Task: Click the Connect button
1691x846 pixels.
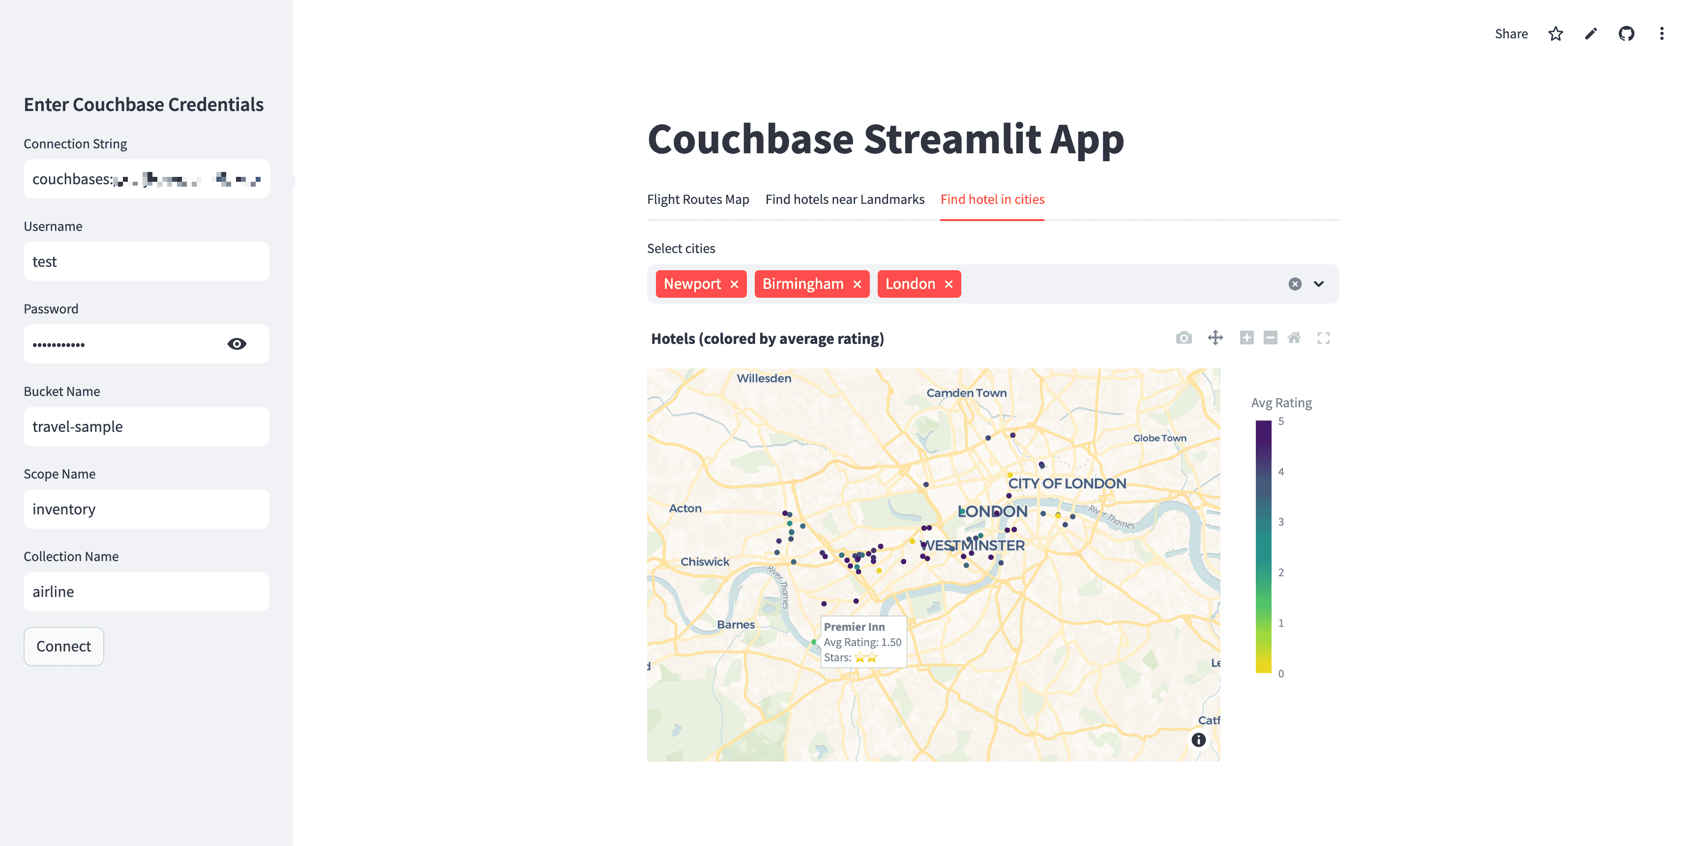Action: point(63,646)
